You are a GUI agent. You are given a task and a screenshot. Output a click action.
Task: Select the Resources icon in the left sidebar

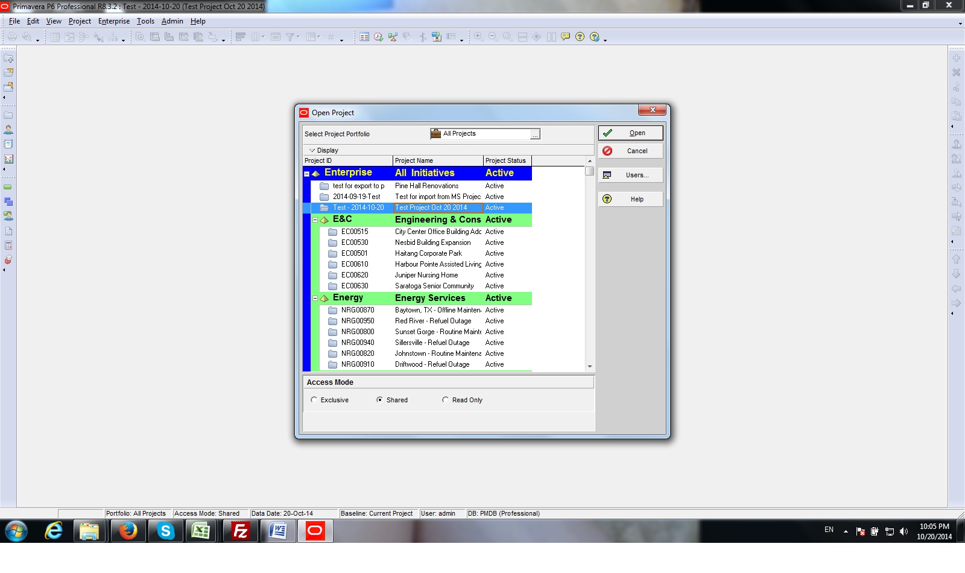tap(8, 129)
